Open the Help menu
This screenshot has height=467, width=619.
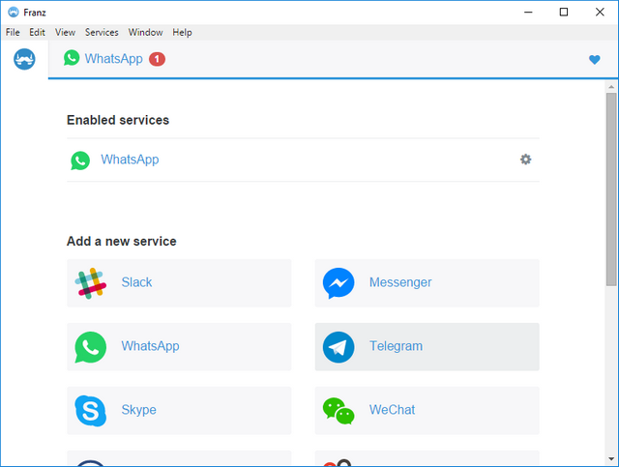tap(182, 32)
